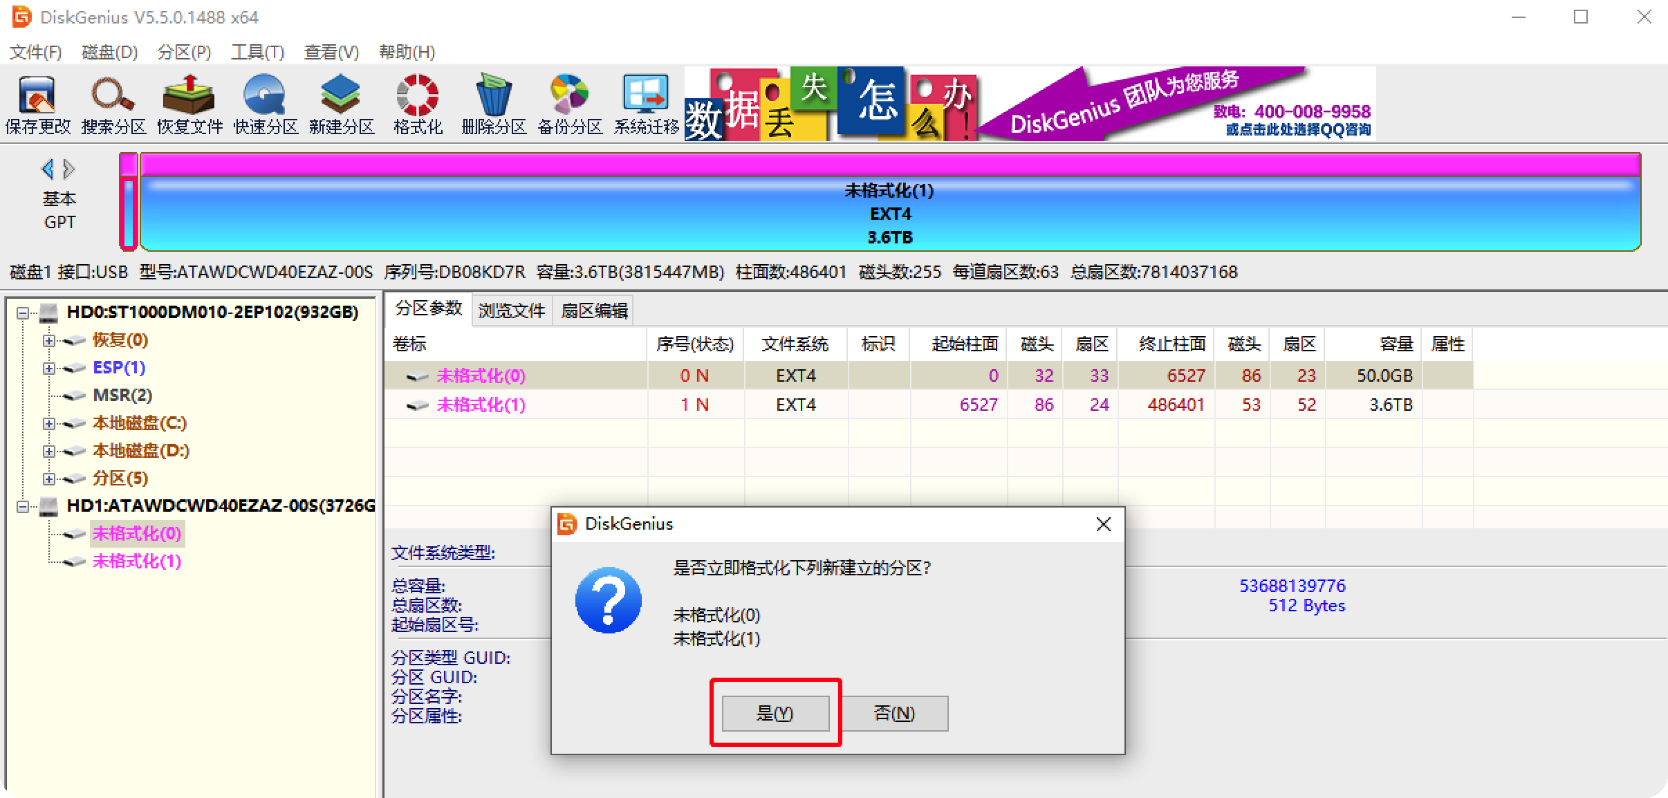The width and height of the screenshot is (1668, 798).
Task: Go to next disk with right arrow
Action: [68, 169]
